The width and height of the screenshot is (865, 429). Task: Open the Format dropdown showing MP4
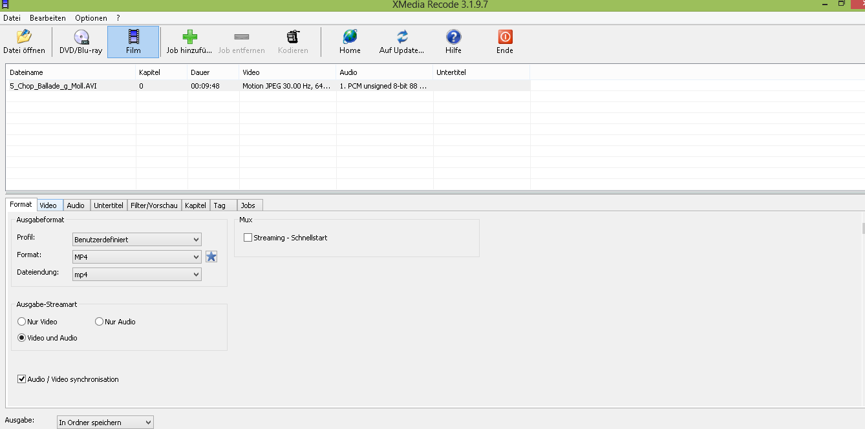click(136, 256)
